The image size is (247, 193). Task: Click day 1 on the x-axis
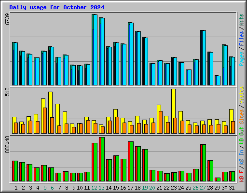pos(16,188)
